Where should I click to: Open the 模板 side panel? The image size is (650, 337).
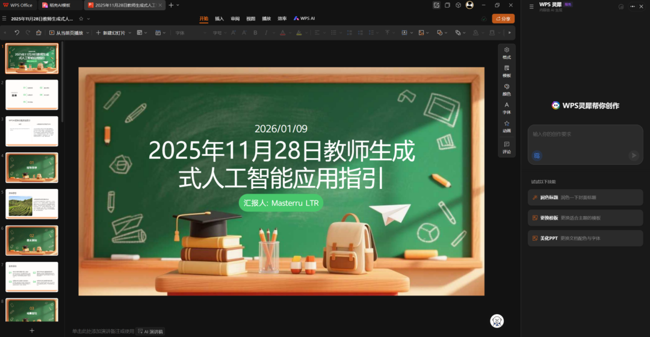coord(507,71)
